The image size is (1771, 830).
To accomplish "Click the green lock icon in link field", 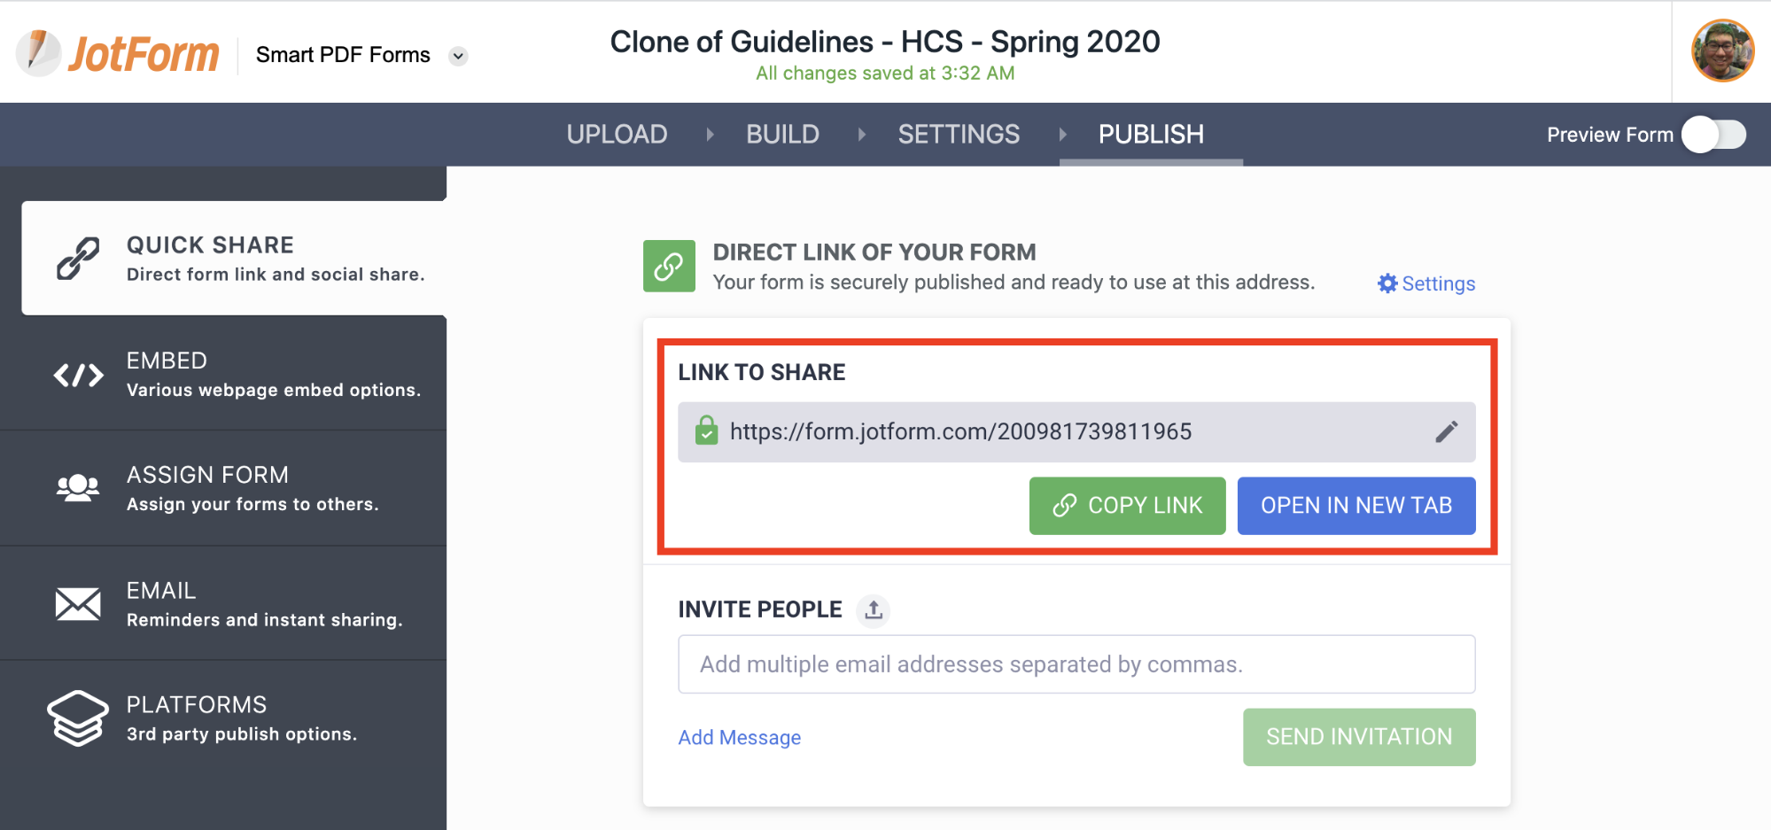I will (706, 431).
